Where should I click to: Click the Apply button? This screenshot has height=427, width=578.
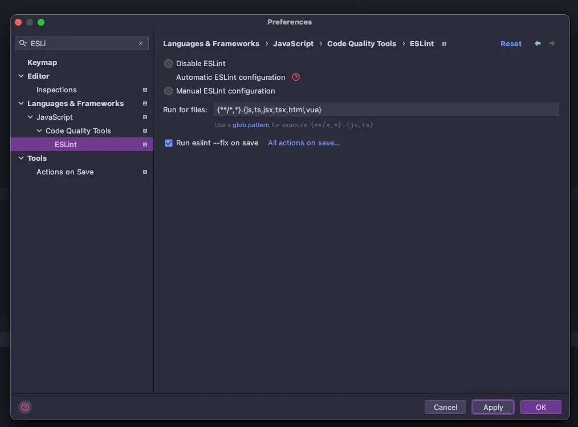[x=493, y=407]
